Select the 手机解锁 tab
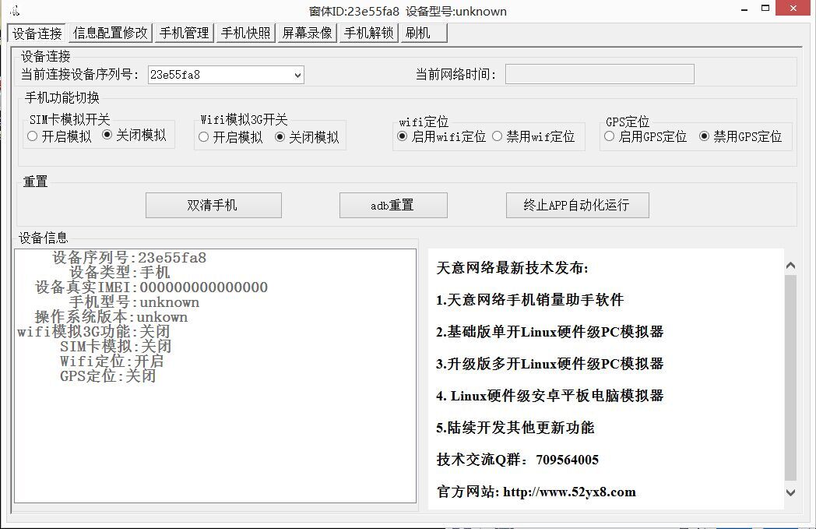Screen dimensions: 816x529 point(368,33)
